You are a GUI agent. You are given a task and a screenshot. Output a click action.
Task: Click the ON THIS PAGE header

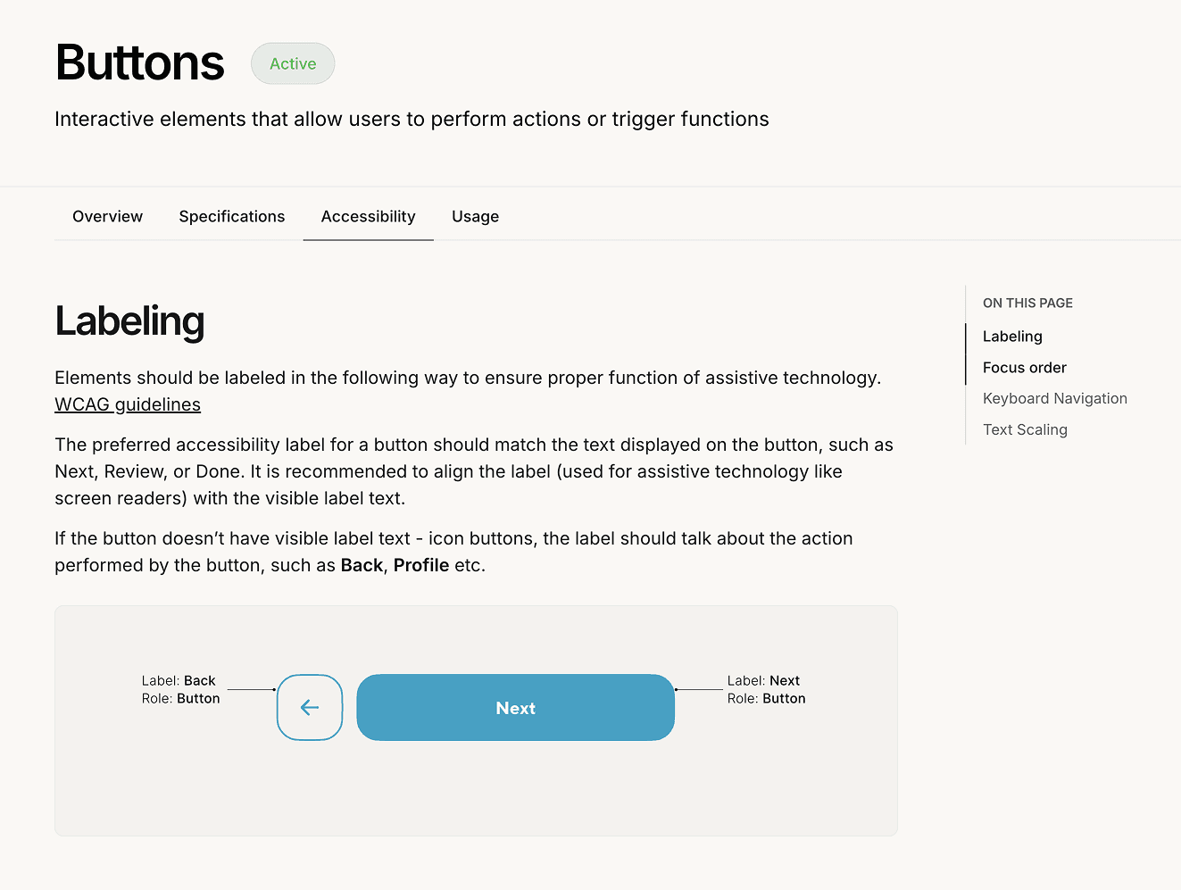(1027, 304)
